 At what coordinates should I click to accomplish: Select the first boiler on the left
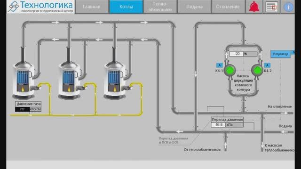coord(24,80)
